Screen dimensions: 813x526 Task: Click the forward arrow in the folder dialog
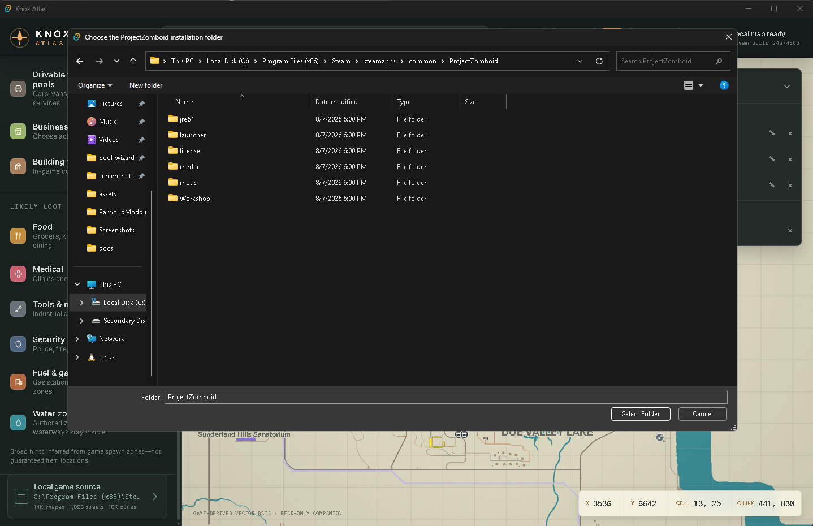click(100, 61)
